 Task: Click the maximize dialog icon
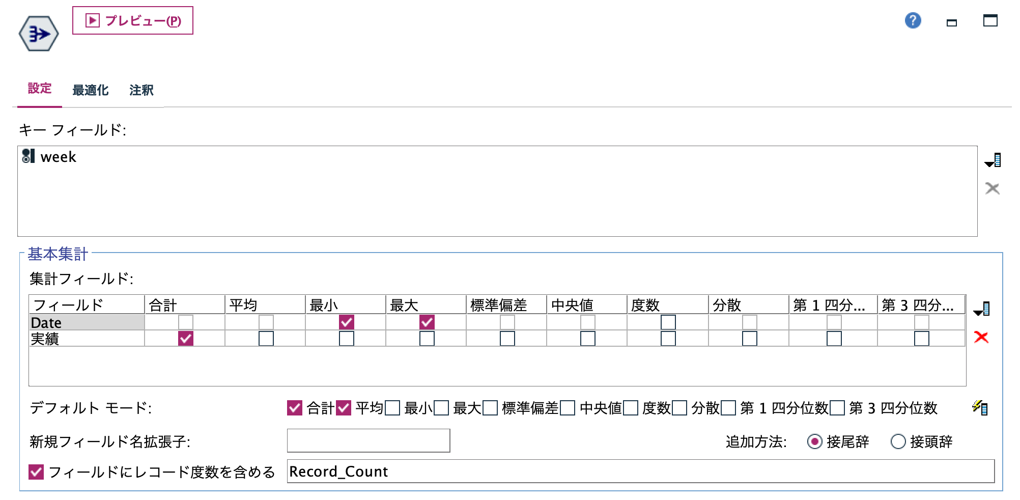(990, 21)
